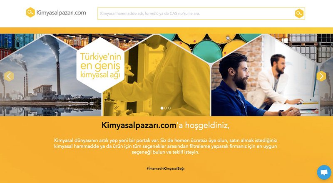Click the hexagonal search button in the search bar
Image resolution: width=333 pixels, height=183 pixels.
299,13
